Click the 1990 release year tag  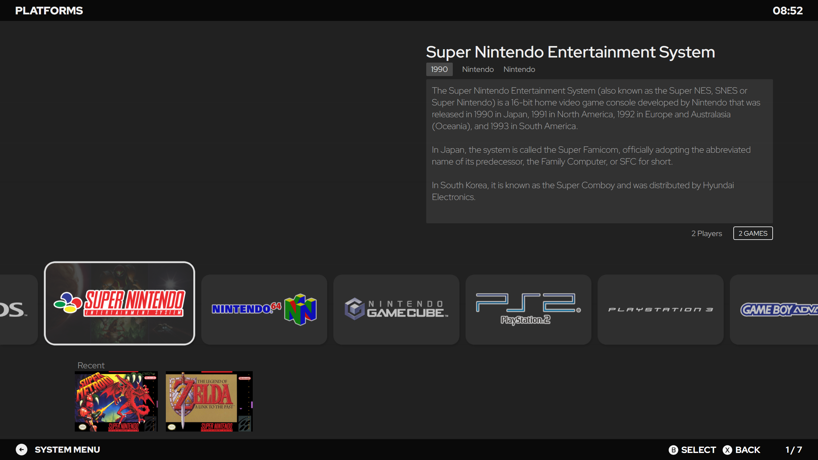[x=439, y=69]
